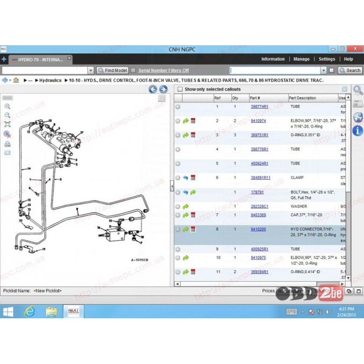The height and width of the screenshot is (364, 364).
Task: Toggle diagram panel top-right square button
Action: point(162,98)
